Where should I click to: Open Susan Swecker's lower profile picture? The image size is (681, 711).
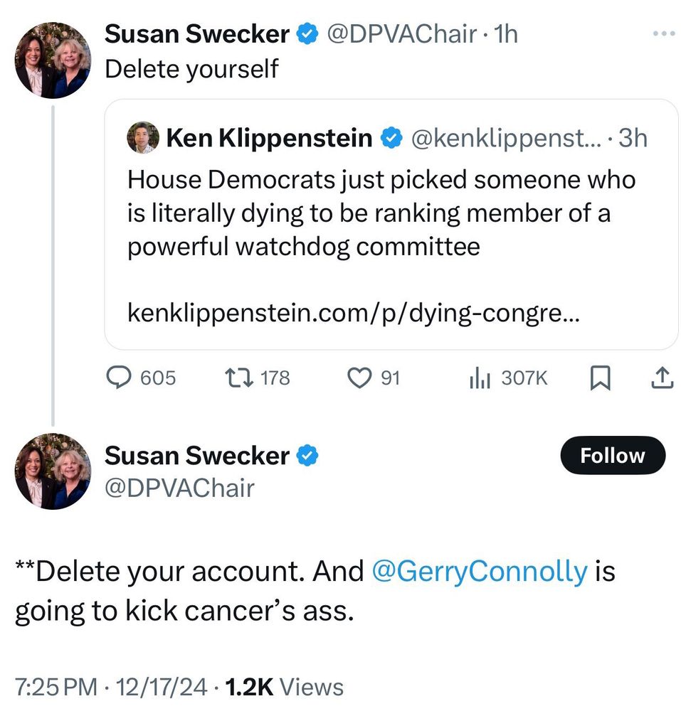53,471
